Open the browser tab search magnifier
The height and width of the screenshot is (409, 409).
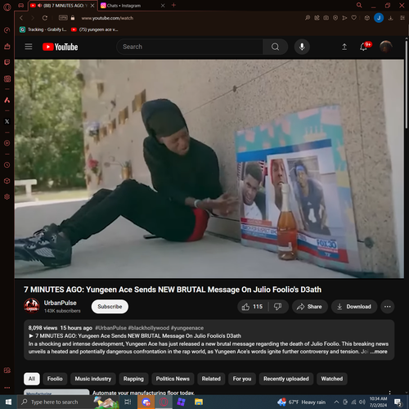click(359, 5)
